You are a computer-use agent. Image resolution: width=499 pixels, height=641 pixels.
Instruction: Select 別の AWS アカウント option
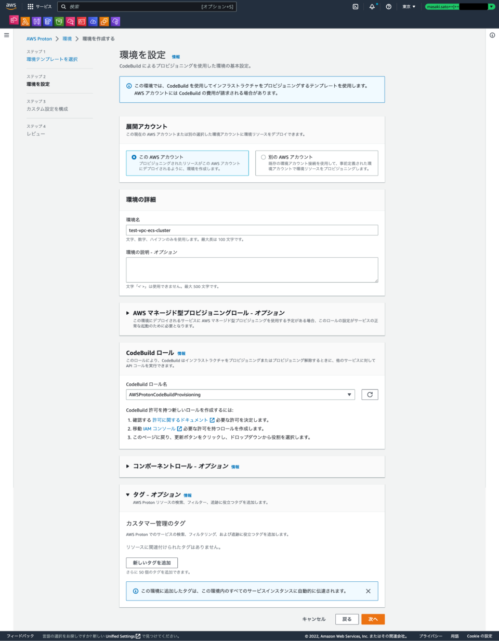tap(317, 163)
